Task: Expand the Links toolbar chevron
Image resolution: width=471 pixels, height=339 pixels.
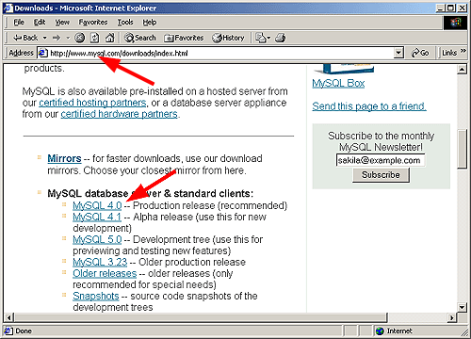Action: pos(463,51)
